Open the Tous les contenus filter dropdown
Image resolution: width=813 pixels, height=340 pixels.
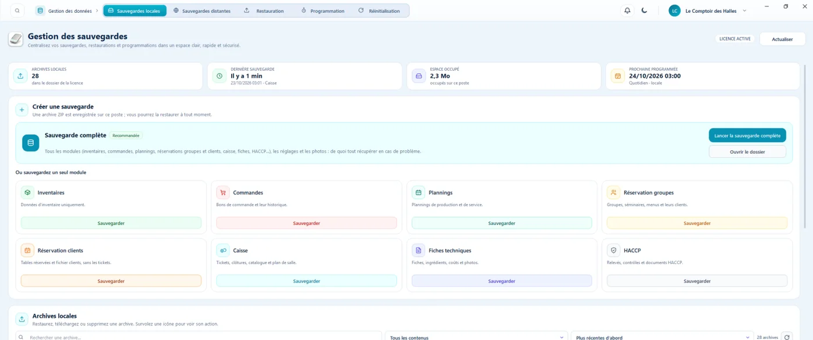click(476, 337)
